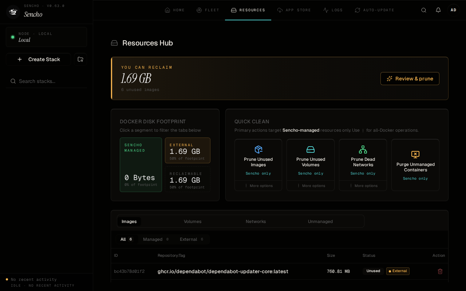This screenshot has height=291, width=466.
Task: Filter by External footprint segment
Action: [187, 150]
